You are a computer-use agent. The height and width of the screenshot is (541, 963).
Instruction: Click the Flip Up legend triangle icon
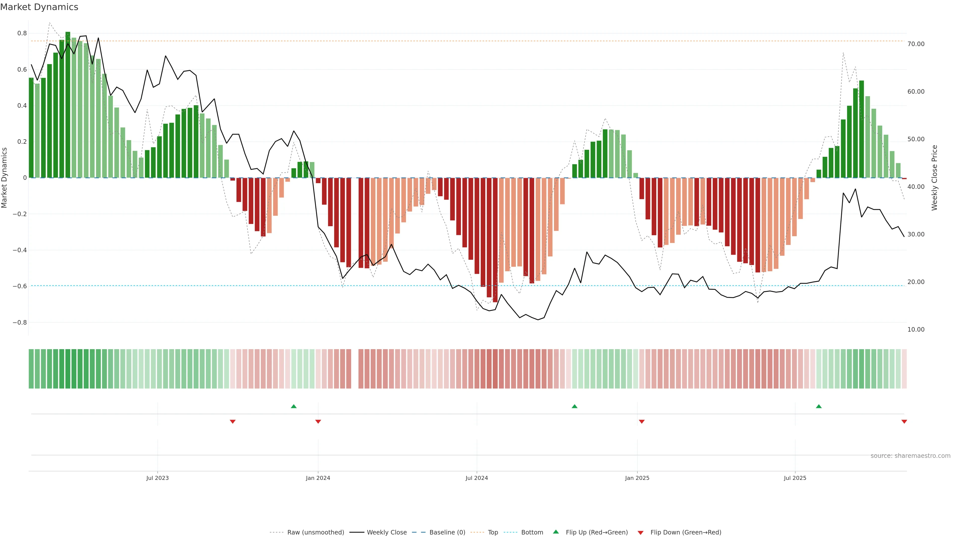click(x=556, y=532)
